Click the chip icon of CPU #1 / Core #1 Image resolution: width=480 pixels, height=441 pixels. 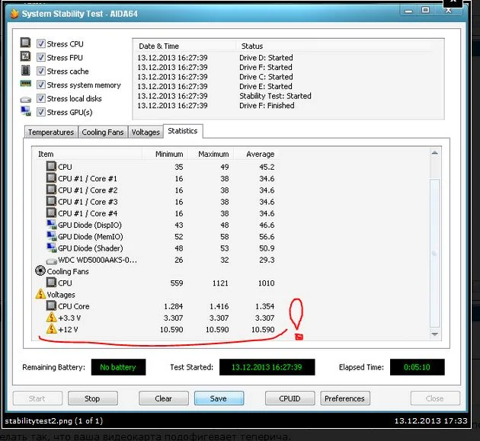click(x=51, y=177)
